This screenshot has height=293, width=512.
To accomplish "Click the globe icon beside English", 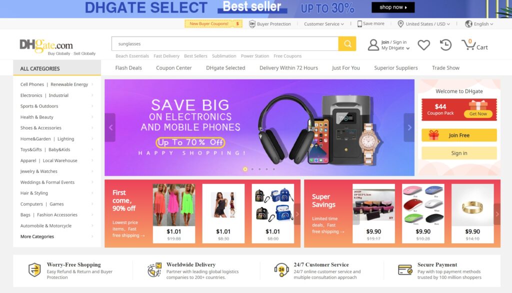I will [x=468, y=24].
